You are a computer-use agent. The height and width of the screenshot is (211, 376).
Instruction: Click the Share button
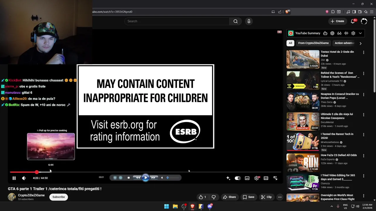229,197
